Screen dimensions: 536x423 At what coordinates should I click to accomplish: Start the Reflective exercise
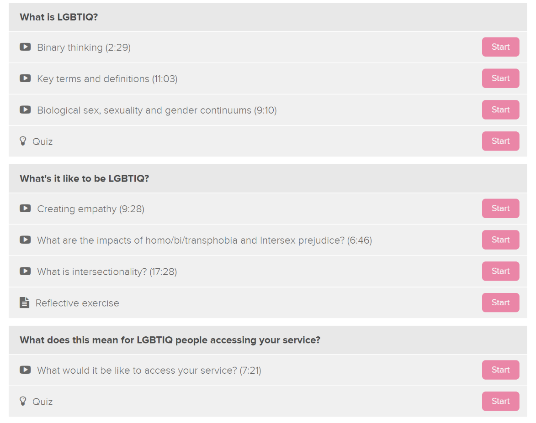click(x=500, y=303)
